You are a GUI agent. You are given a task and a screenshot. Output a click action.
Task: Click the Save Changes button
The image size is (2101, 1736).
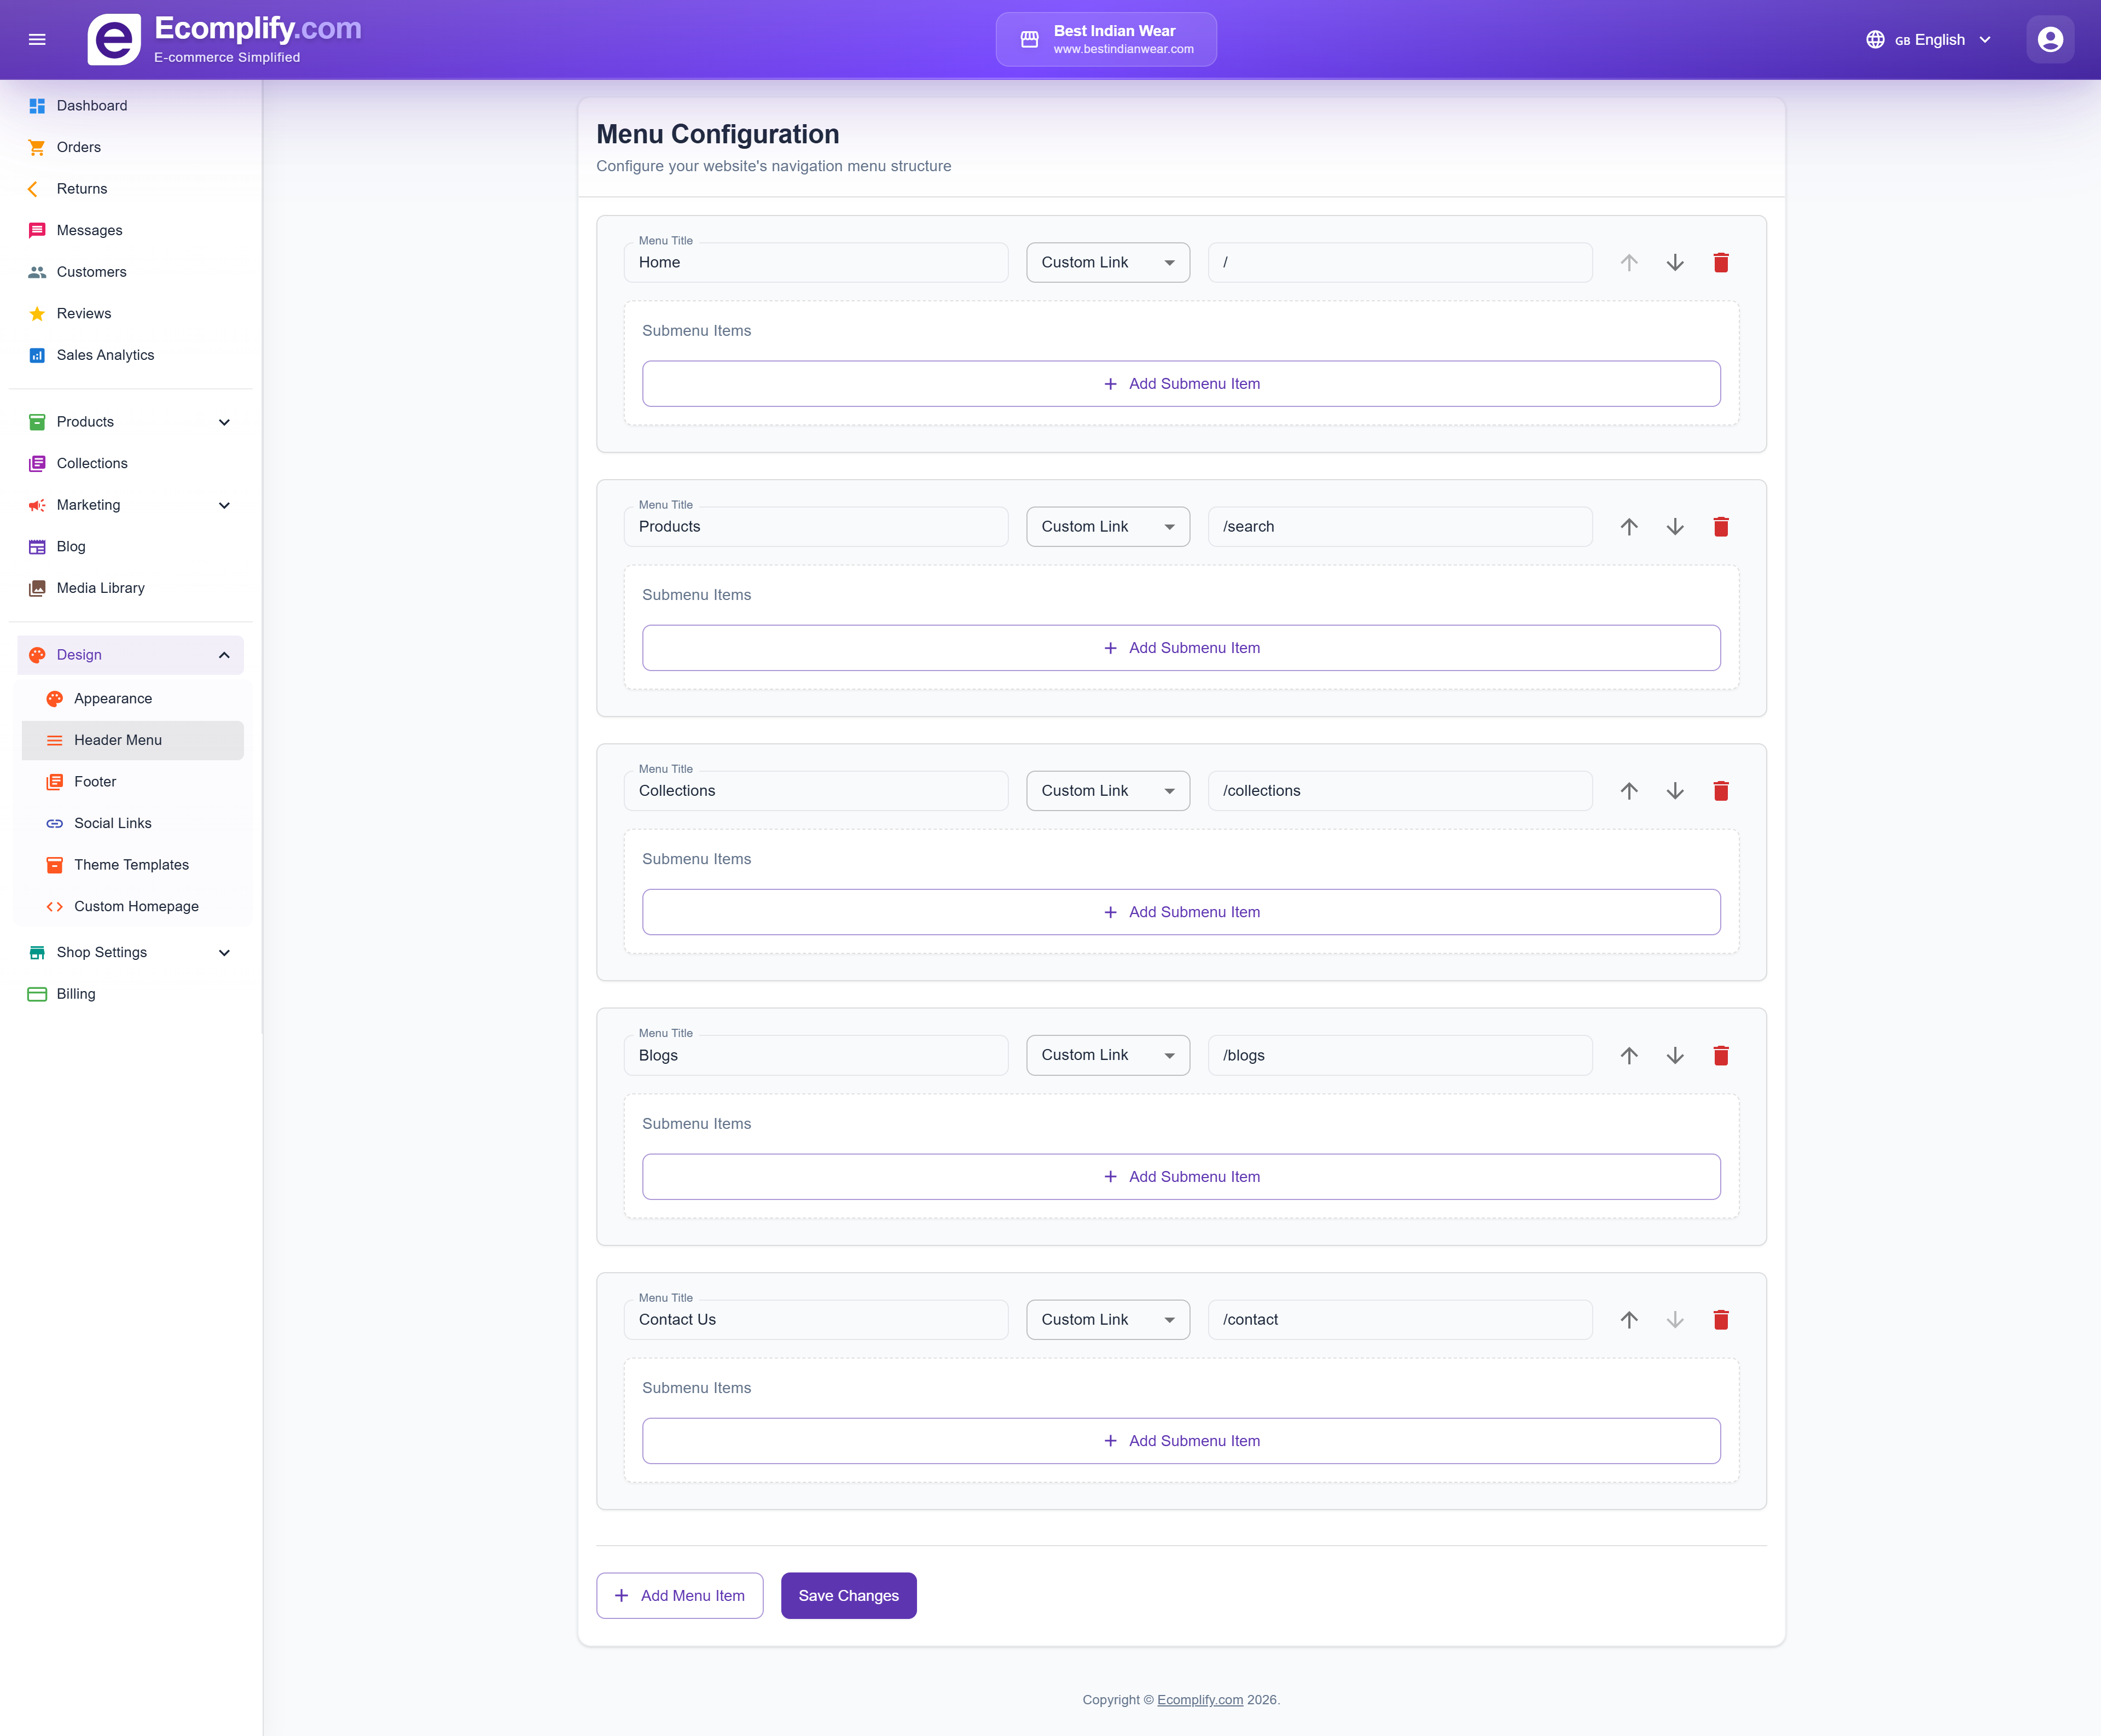click(x=849, y=1595)
